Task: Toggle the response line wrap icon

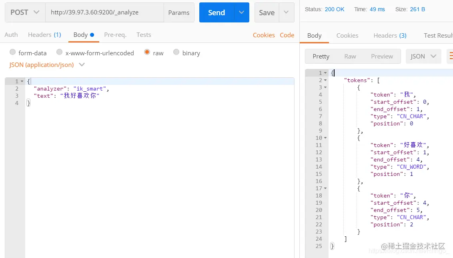Action: [450, 56]
